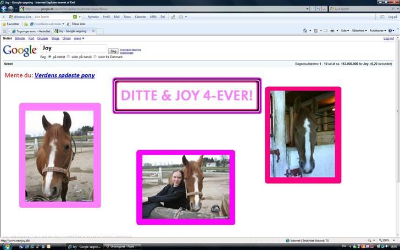Image resolution: width=400 pixels, height=250 pixels.
Task: Expand the Foreslåede websteder dropdown
Action: coord(64,24)
